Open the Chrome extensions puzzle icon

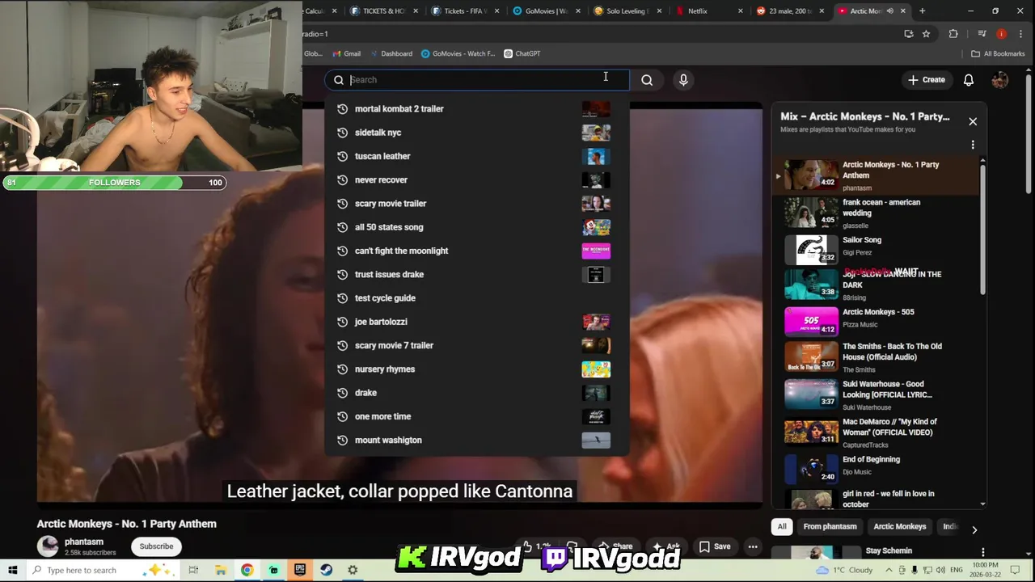tap(953, 34)
